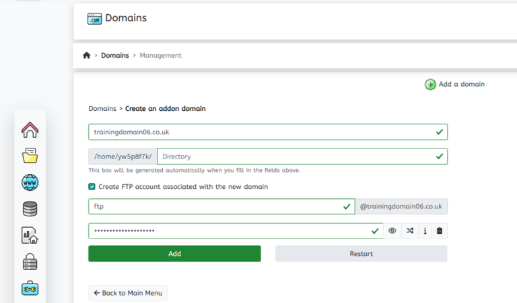Click the domain name field trainingdomain06.co.uk
Image resolution: width=517 pixels, height=303 pixels.
tap(268, 132)
